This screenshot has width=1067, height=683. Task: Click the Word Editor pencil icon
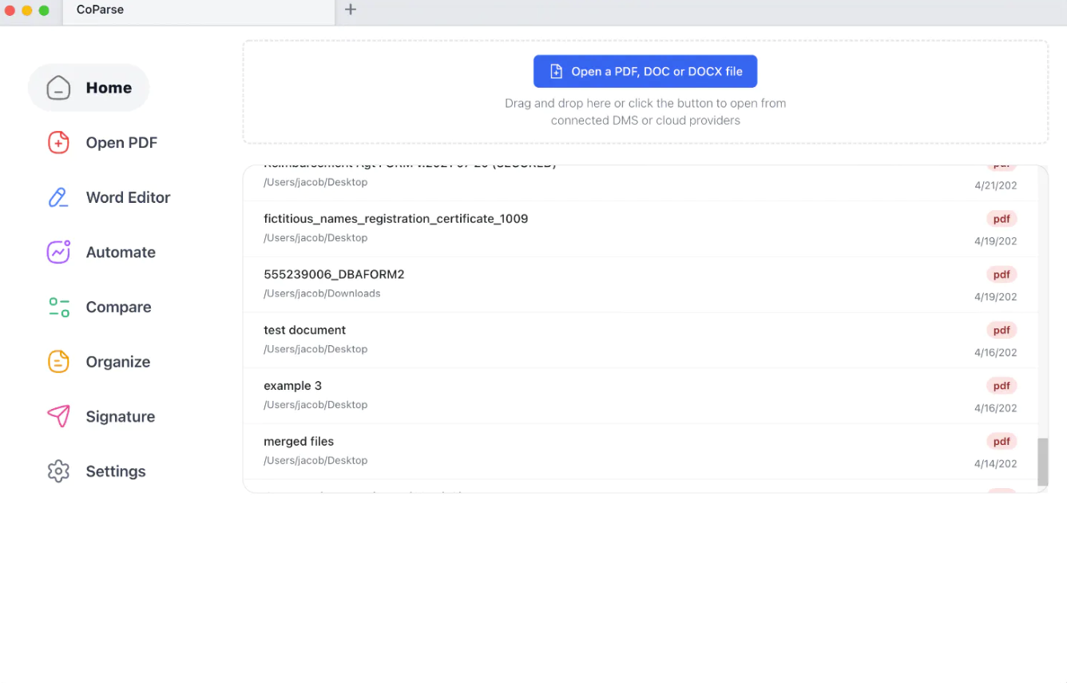tap(58, 197)
